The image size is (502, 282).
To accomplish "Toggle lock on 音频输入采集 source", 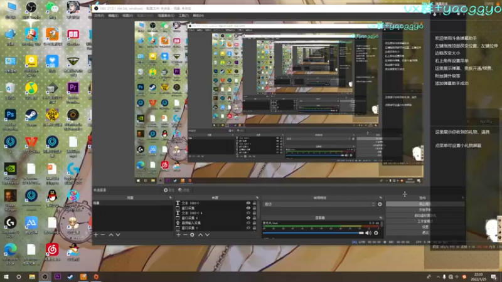I will click(255, 223).
